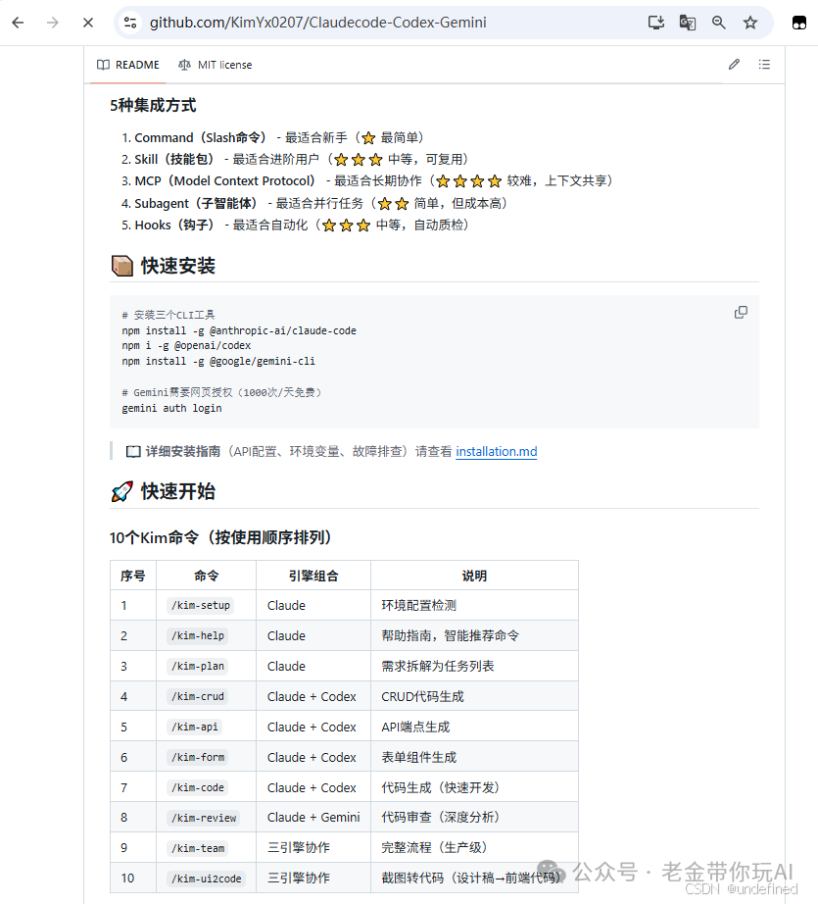
Task: Click the 'npm install -g @google/gemini-cli' line
Action: [218, 361]
